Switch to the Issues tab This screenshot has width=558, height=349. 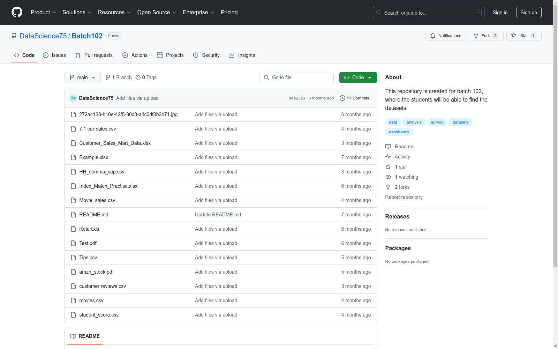[x=54, y=55]
